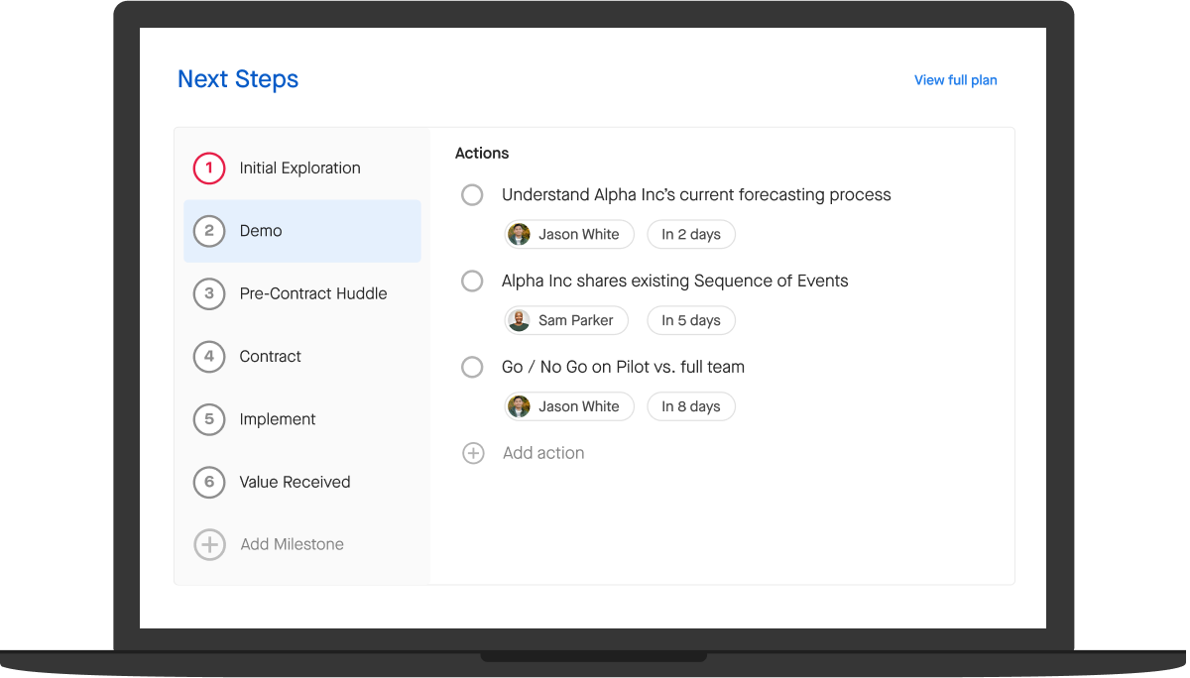Open the 'In 8 days' due date chip
1190x678 pixels.
point(691,406)
